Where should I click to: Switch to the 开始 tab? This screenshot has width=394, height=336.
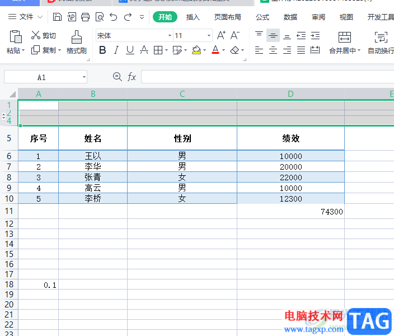coord(165,17)
